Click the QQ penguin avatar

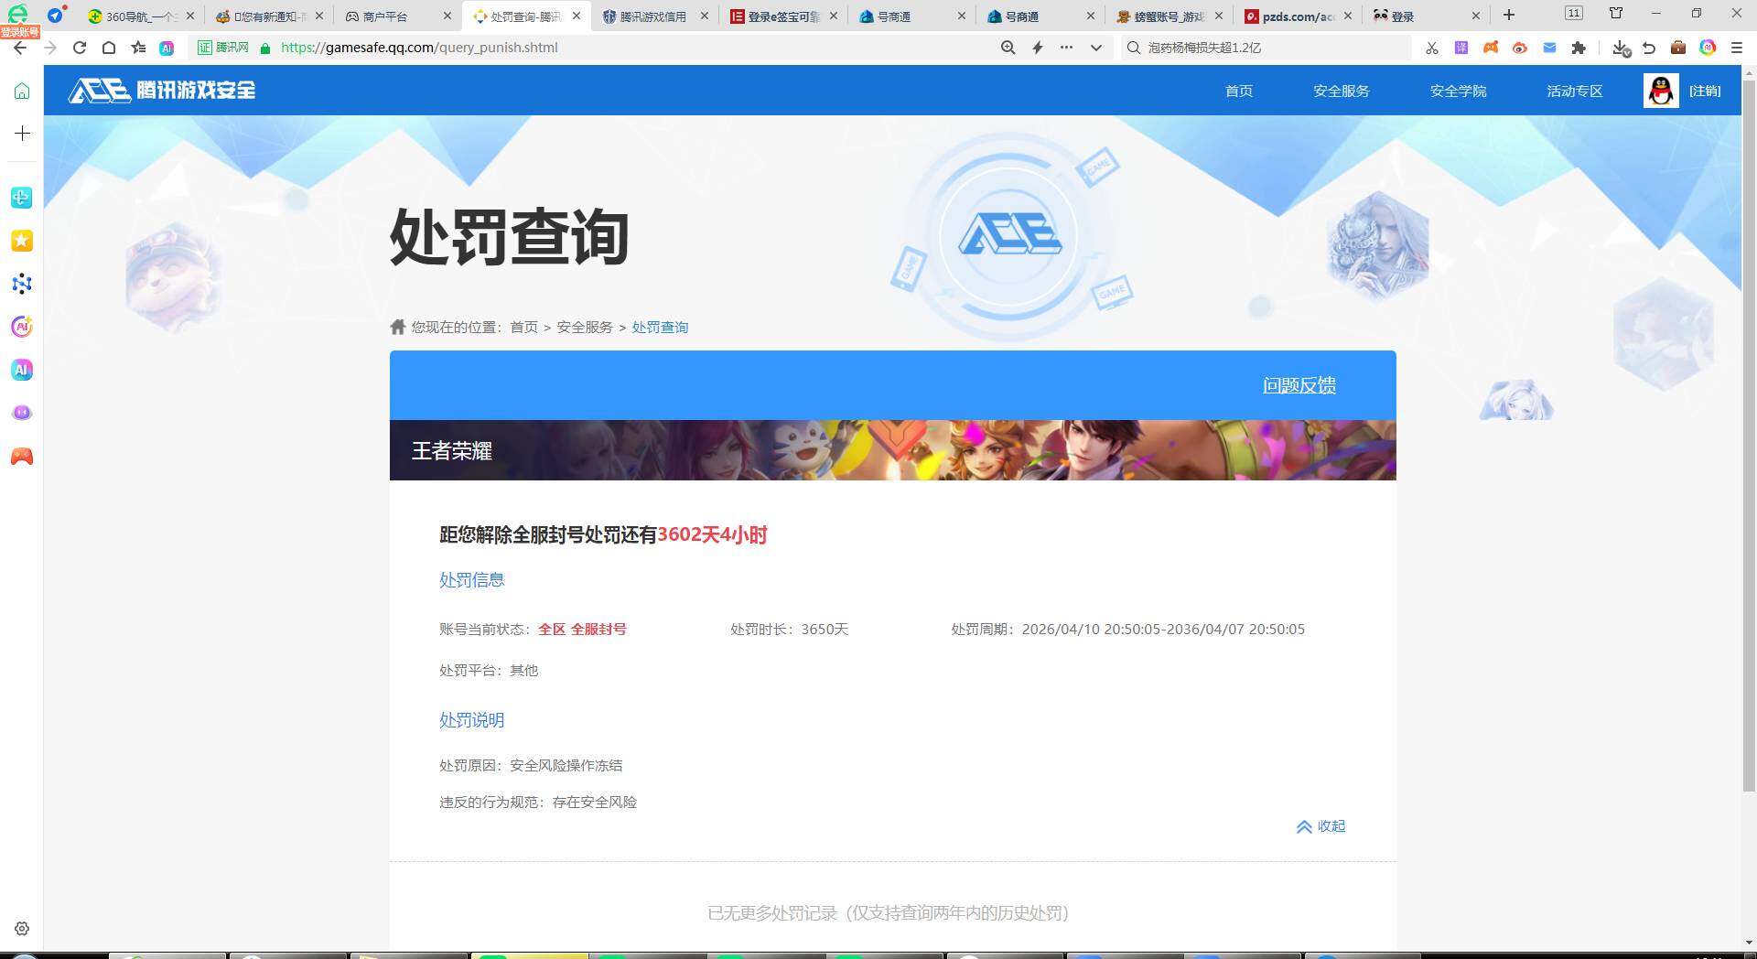tap(1661, 91)
